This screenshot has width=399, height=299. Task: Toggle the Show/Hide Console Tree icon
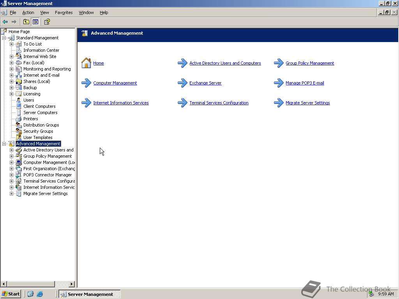pos(35,22)
